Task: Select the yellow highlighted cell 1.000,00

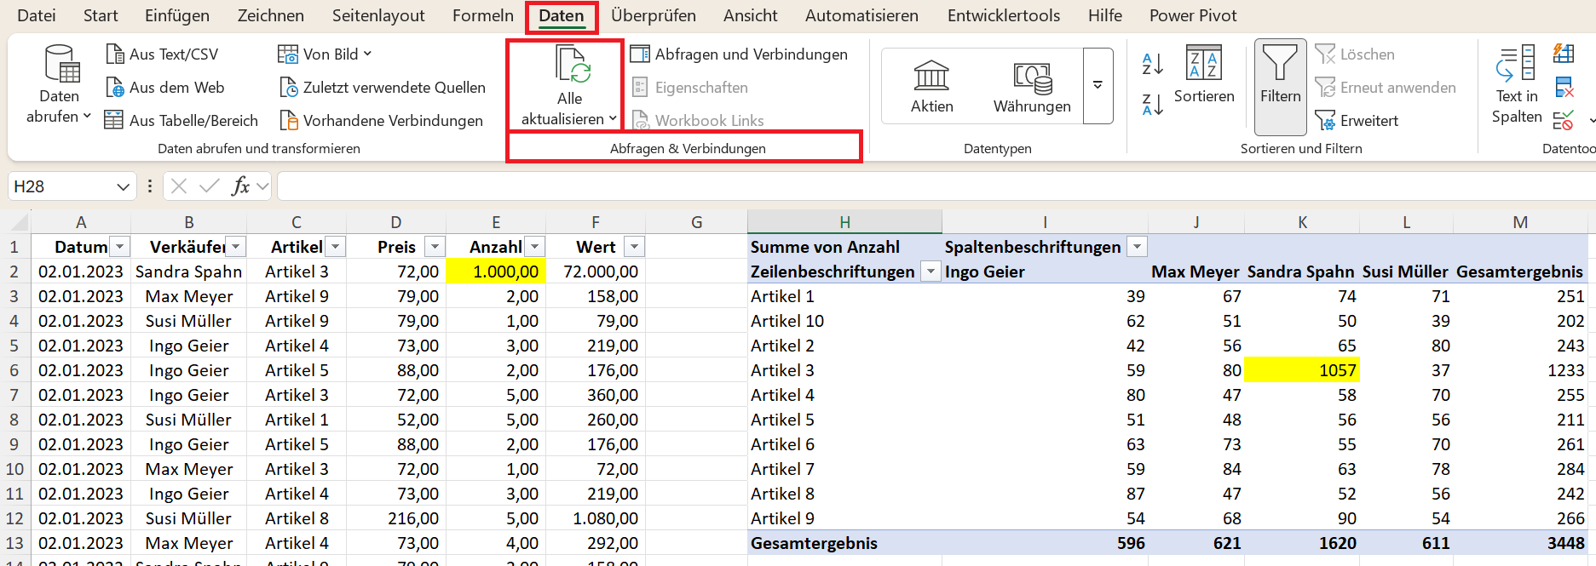Action: click(496, 272)
